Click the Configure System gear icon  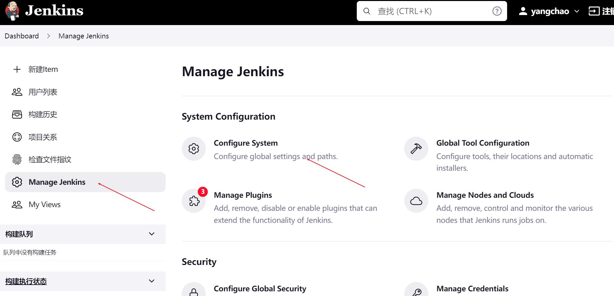194,149
